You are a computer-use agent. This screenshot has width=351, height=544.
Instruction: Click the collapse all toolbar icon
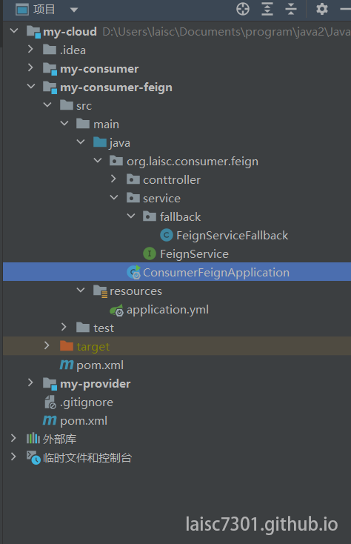[x=291, y=9]
